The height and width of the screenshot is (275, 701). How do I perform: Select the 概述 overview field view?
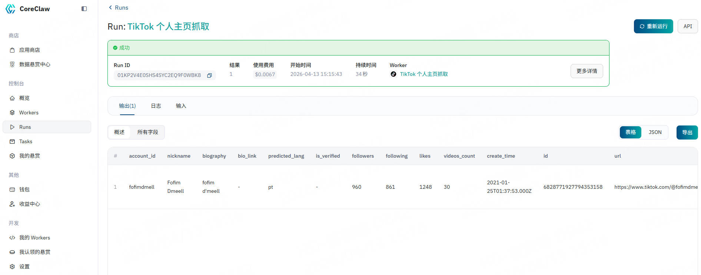(x=119, y=132)
